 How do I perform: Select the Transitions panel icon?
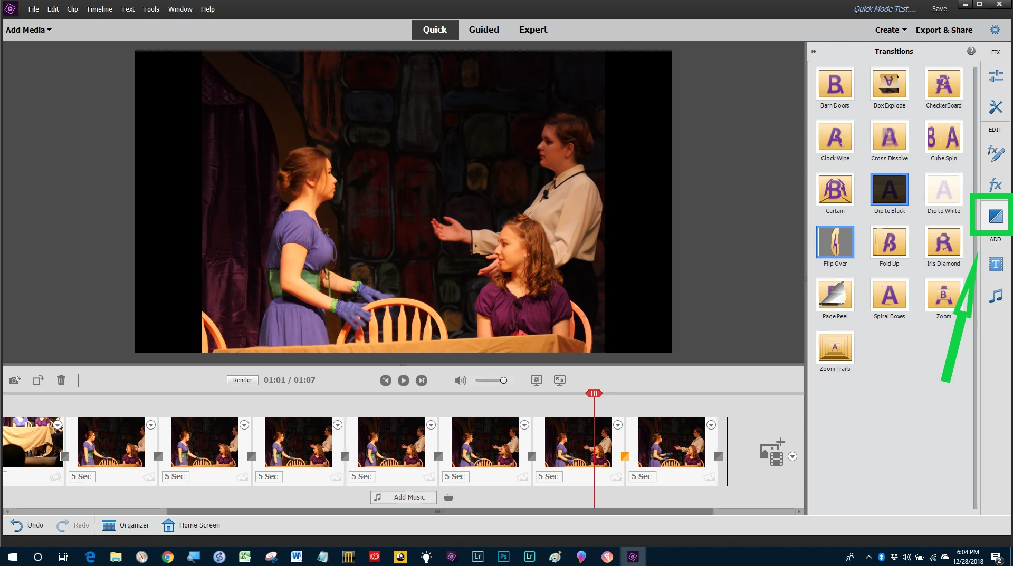click(x=996, y=216)
